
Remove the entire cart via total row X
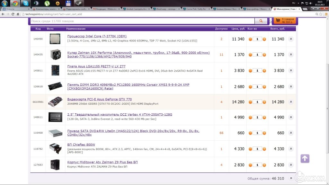coord(291,178)
